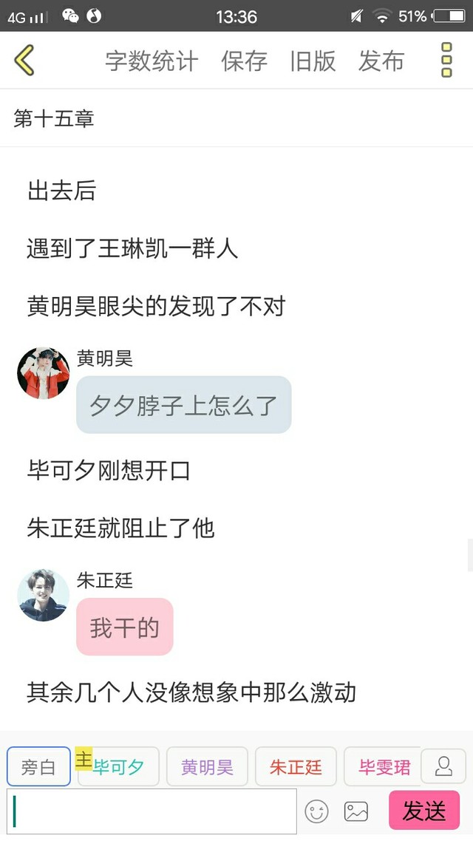Open the three-dot overflow menu
Viewport: 473px width, 841px height.
[x=446, y=60]
